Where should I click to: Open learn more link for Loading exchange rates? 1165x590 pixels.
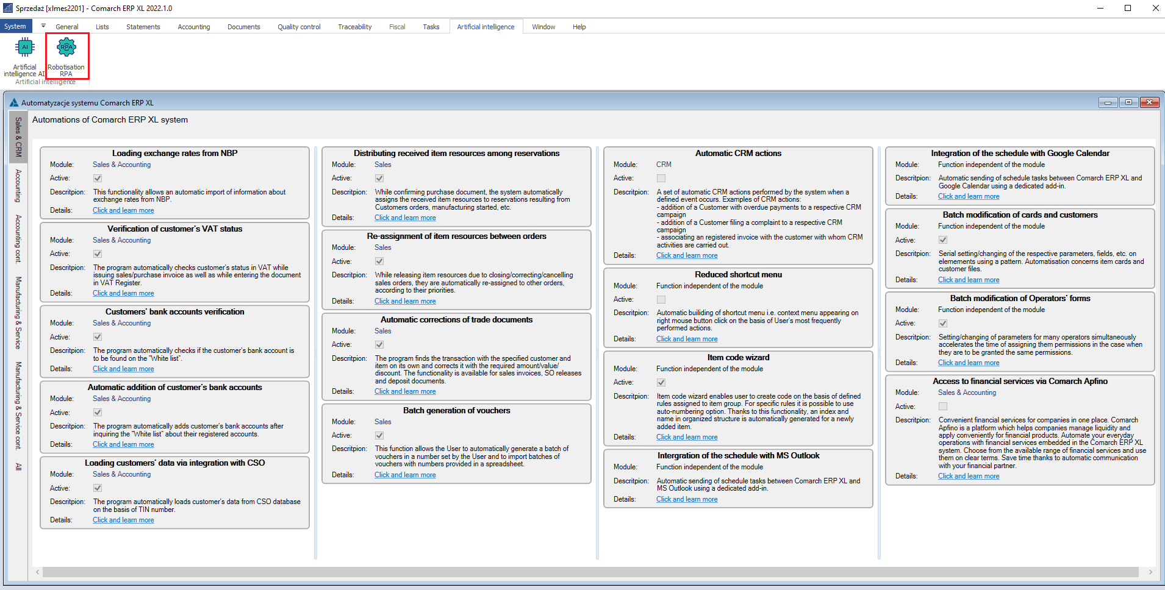pos(123,210)
